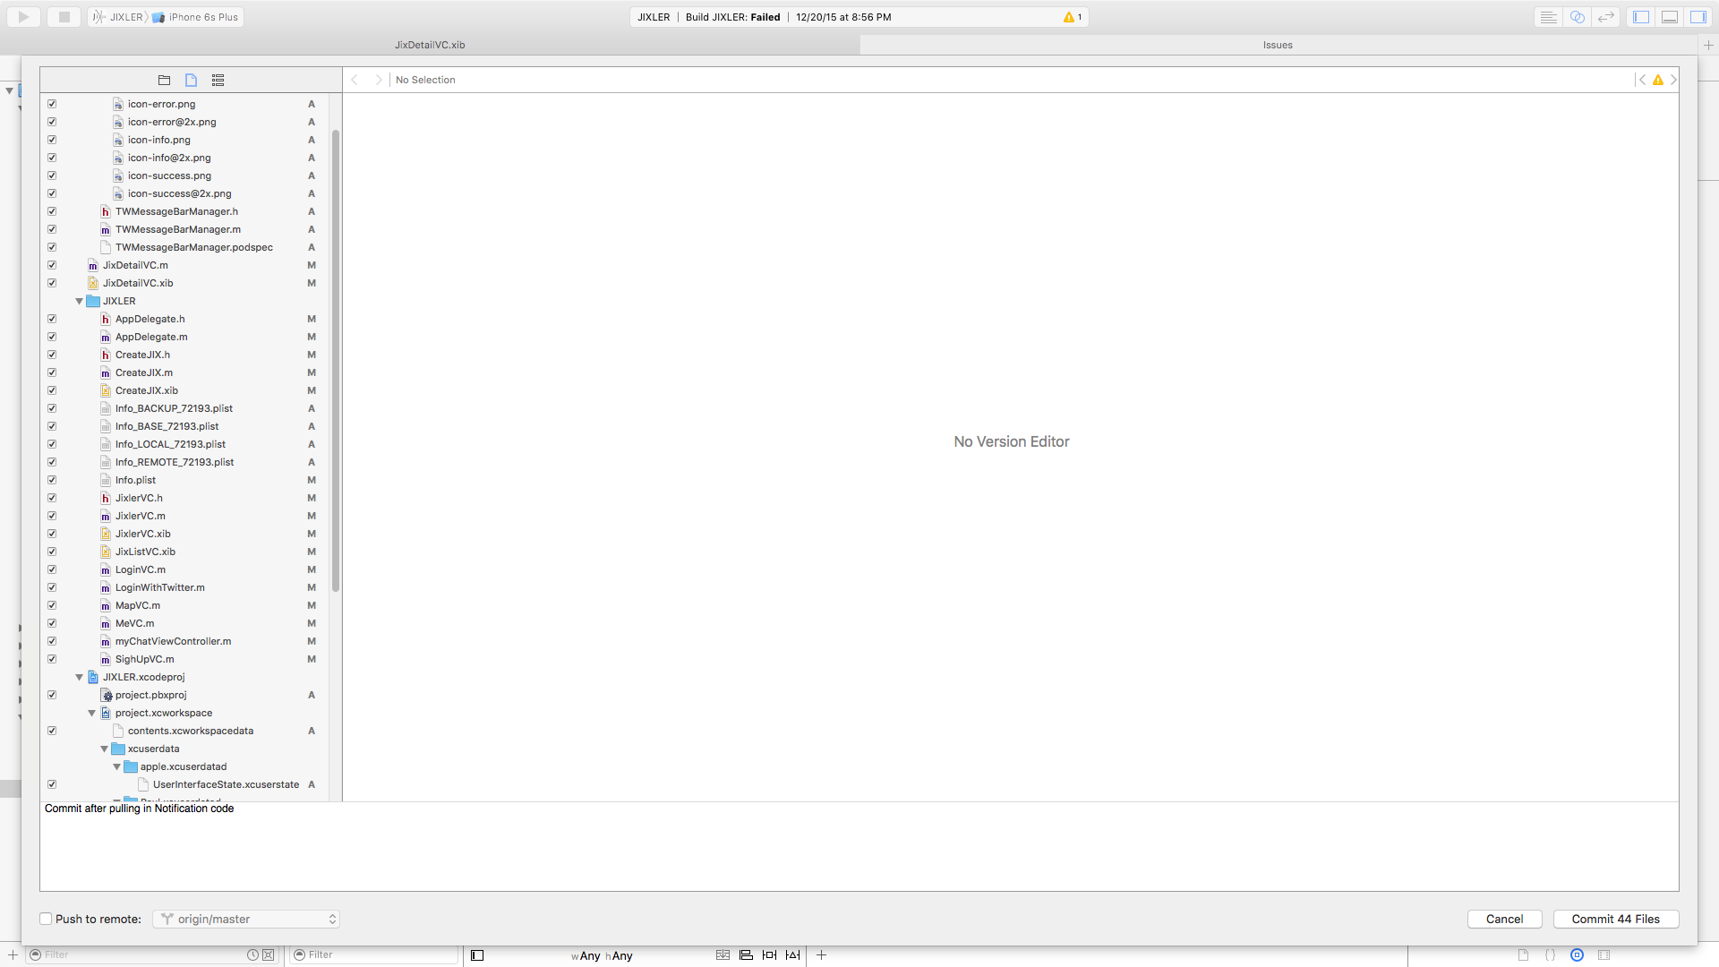Show the Standard editor
1719x967 pixels.
(x=1548, y=17)
